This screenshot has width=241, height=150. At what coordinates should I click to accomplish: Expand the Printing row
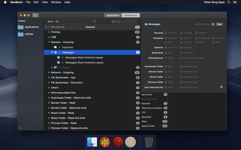[49, 32]
